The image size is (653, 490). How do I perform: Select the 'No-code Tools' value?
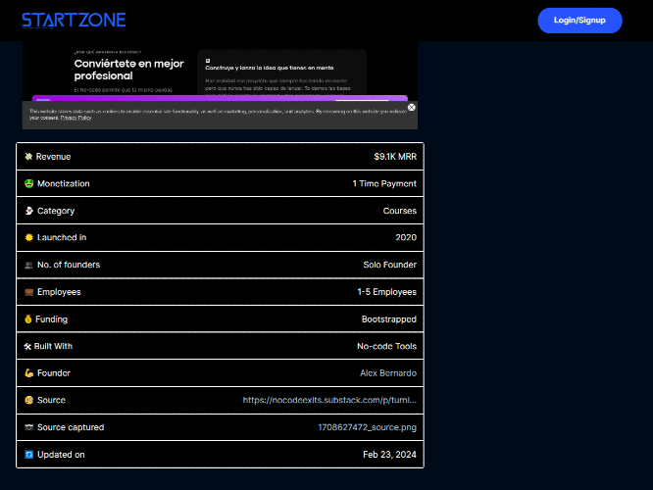pos(386,346)
